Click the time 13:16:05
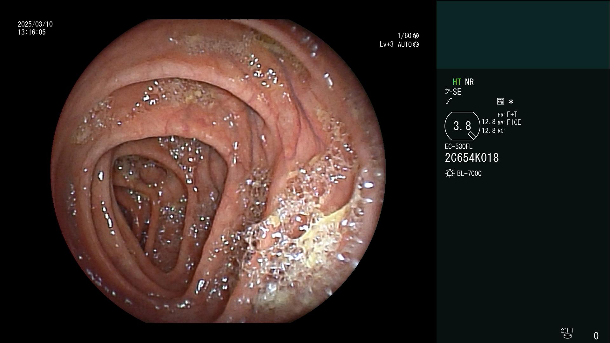This screenshot has width=610, height=343. (32, 32)
